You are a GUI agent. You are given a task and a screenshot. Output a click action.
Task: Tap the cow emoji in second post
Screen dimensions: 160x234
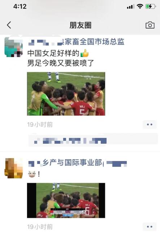pyautogui.click(x=32, y=174)
